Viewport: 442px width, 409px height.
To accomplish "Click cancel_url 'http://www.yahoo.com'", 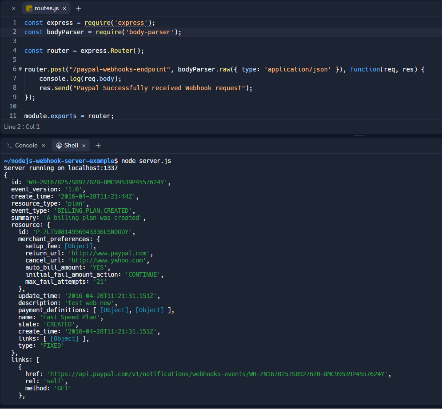I will tap(107, 260).
